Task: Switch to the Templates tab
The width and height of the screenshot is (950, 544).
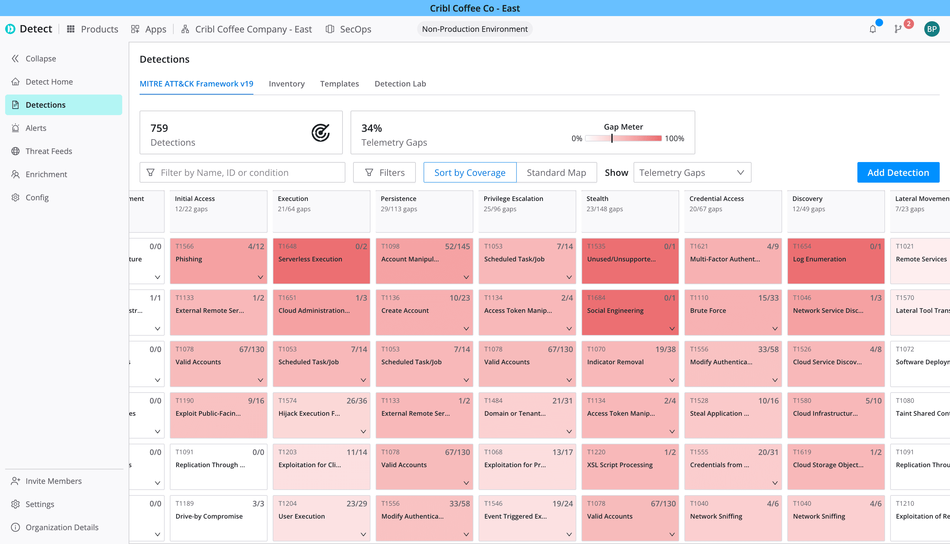Action: click(x=339, y=84)
